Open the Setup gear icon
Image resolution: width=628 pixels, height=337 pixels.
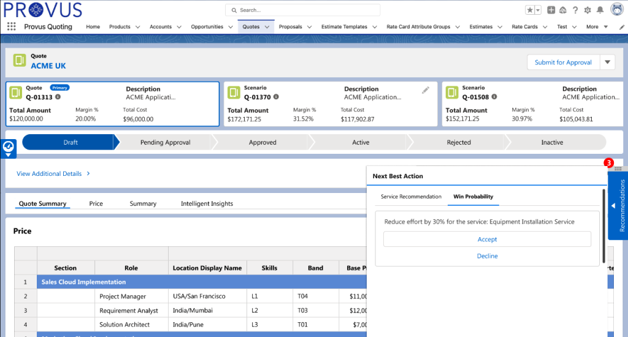coord(588,10)
